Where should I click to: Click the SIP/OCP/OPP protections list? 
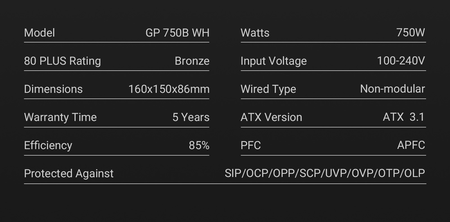325,173
